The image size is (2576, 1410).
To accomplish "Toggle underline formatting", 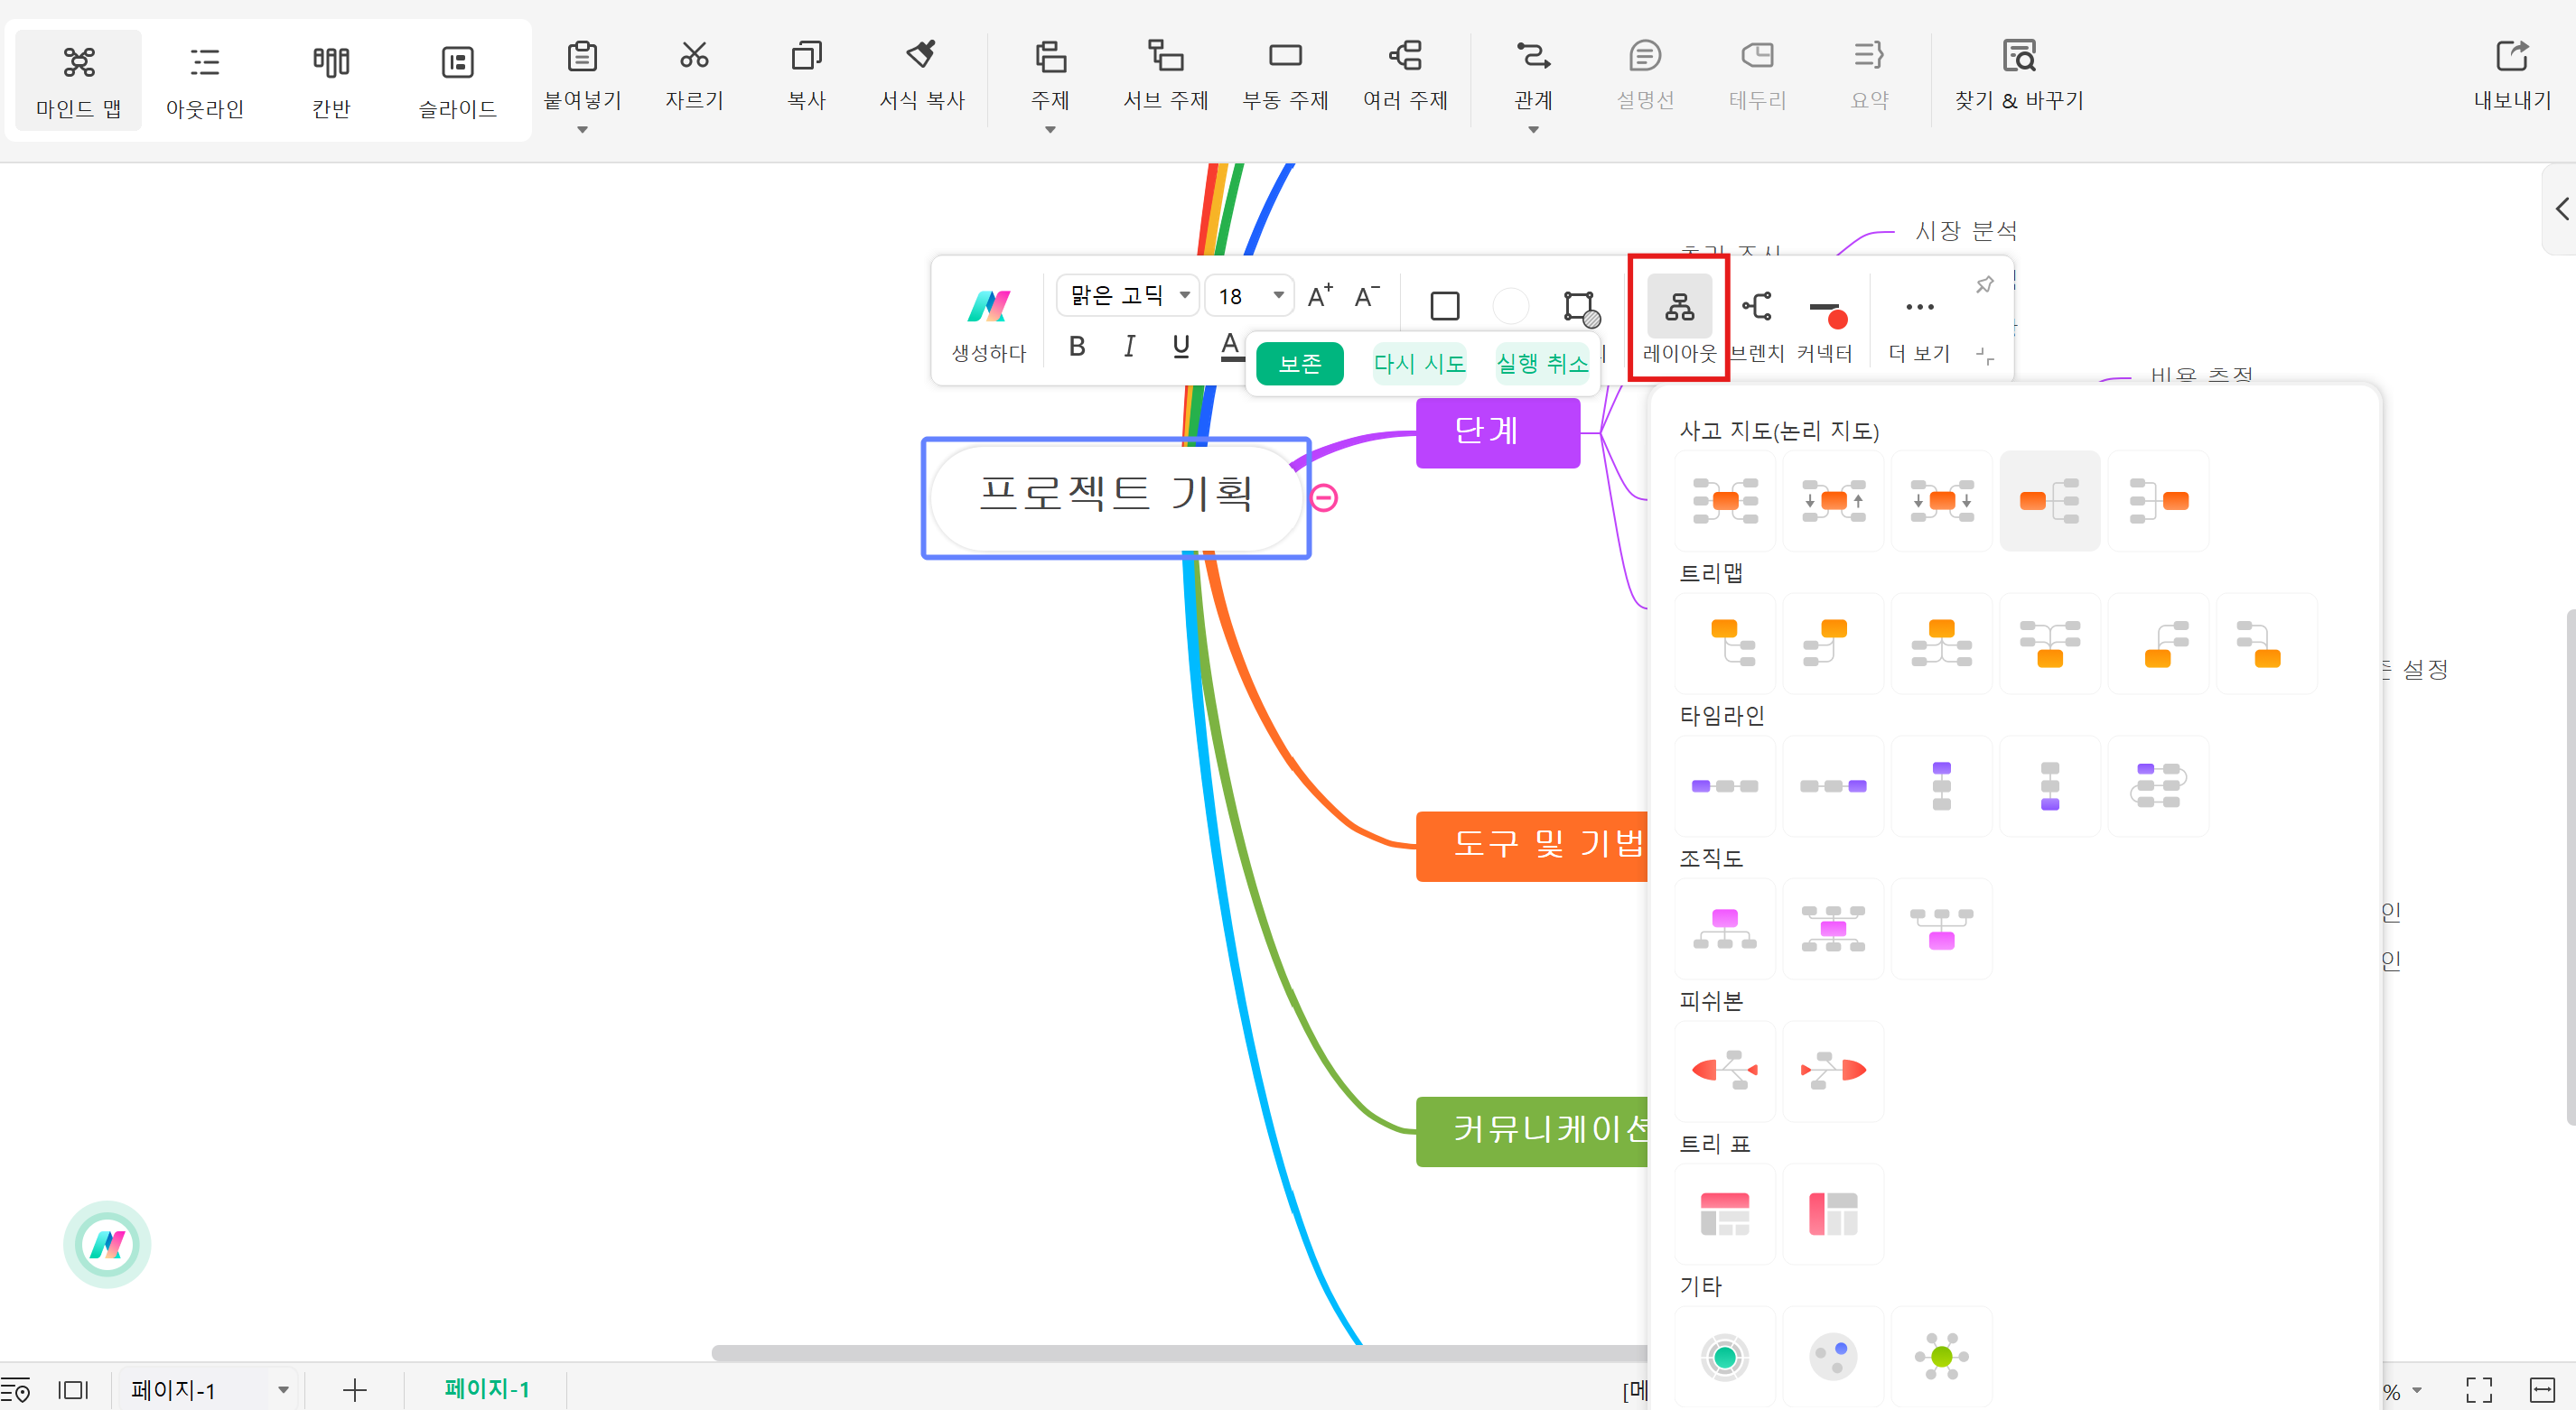I will coord(1181,346).
